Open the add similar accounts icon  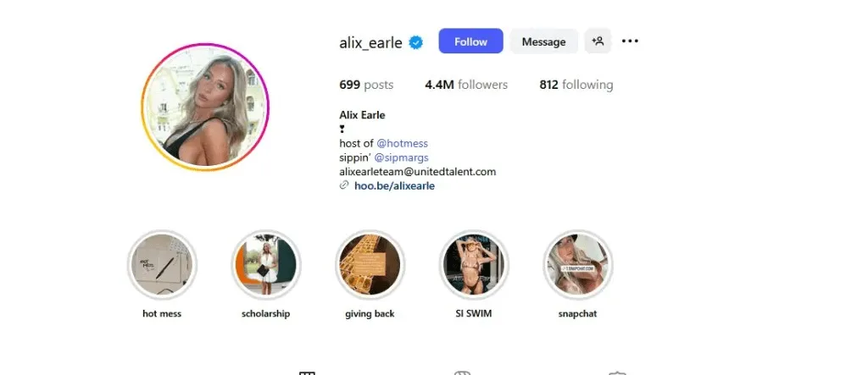pos(598,41)
